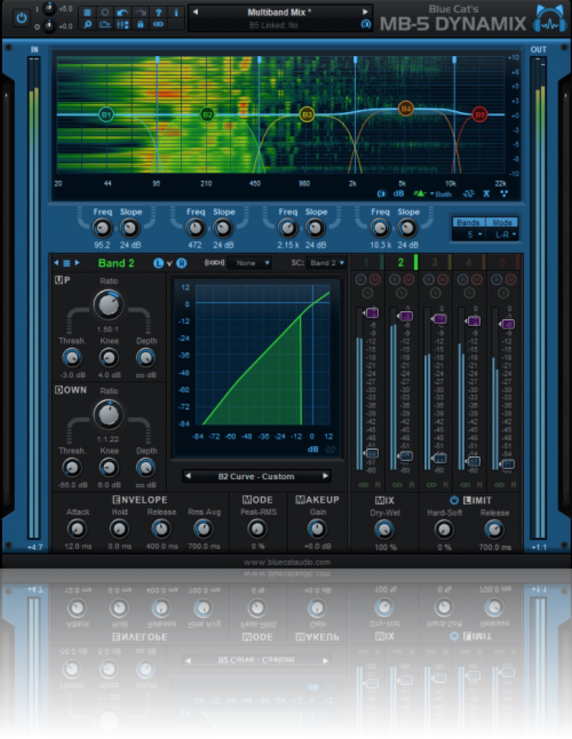
Task: Open the band list menu icon
Action: [67, 263]
